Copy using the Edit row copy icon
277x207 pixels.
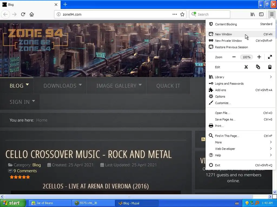258,67
